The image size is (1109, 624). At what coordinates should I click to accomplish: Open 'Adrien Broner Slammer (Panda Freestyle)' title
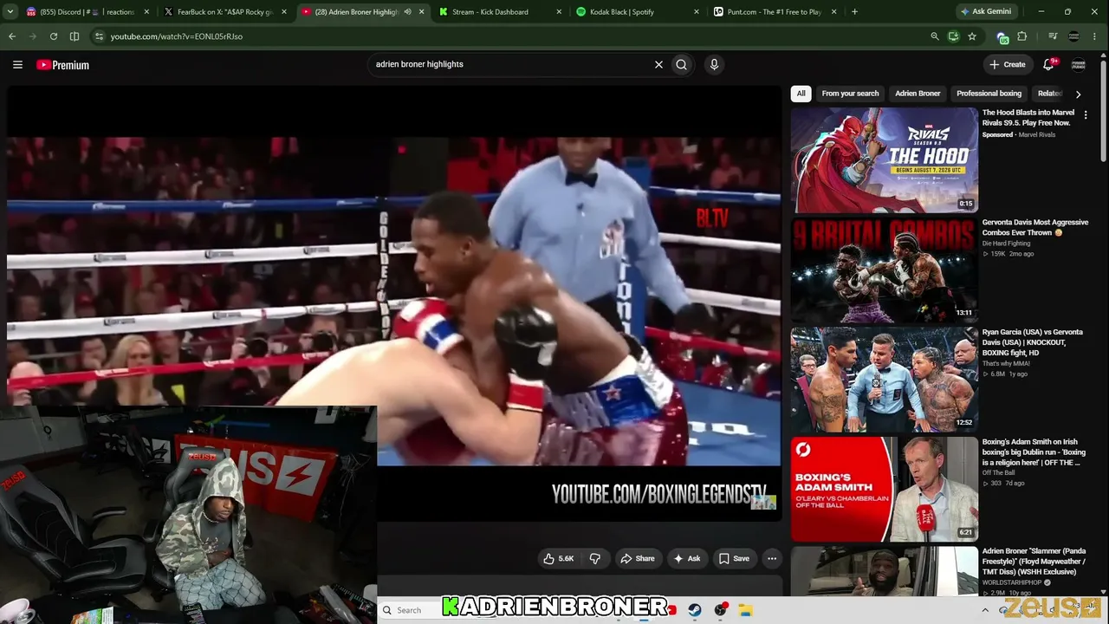pos(1034,562)
